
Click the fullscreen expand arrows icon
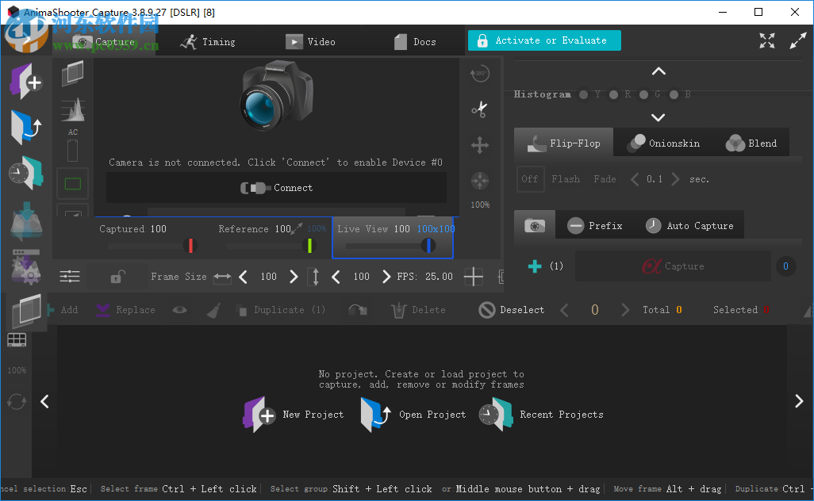[766, 40]
